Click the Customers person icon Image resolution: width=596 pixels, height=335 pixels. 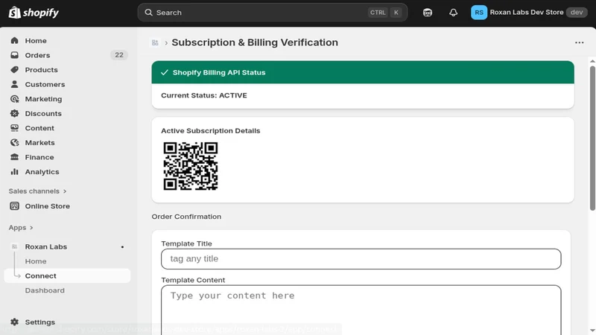(x=14, y=84)
